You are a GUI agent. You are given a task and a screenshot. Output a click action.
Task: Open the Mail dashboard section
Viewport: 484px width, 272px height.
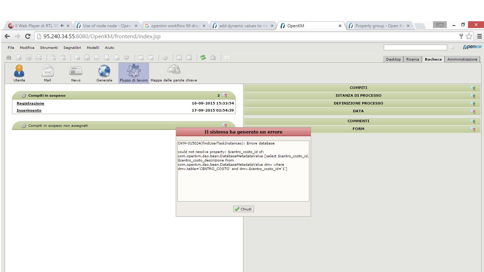(x=47, y=72)
